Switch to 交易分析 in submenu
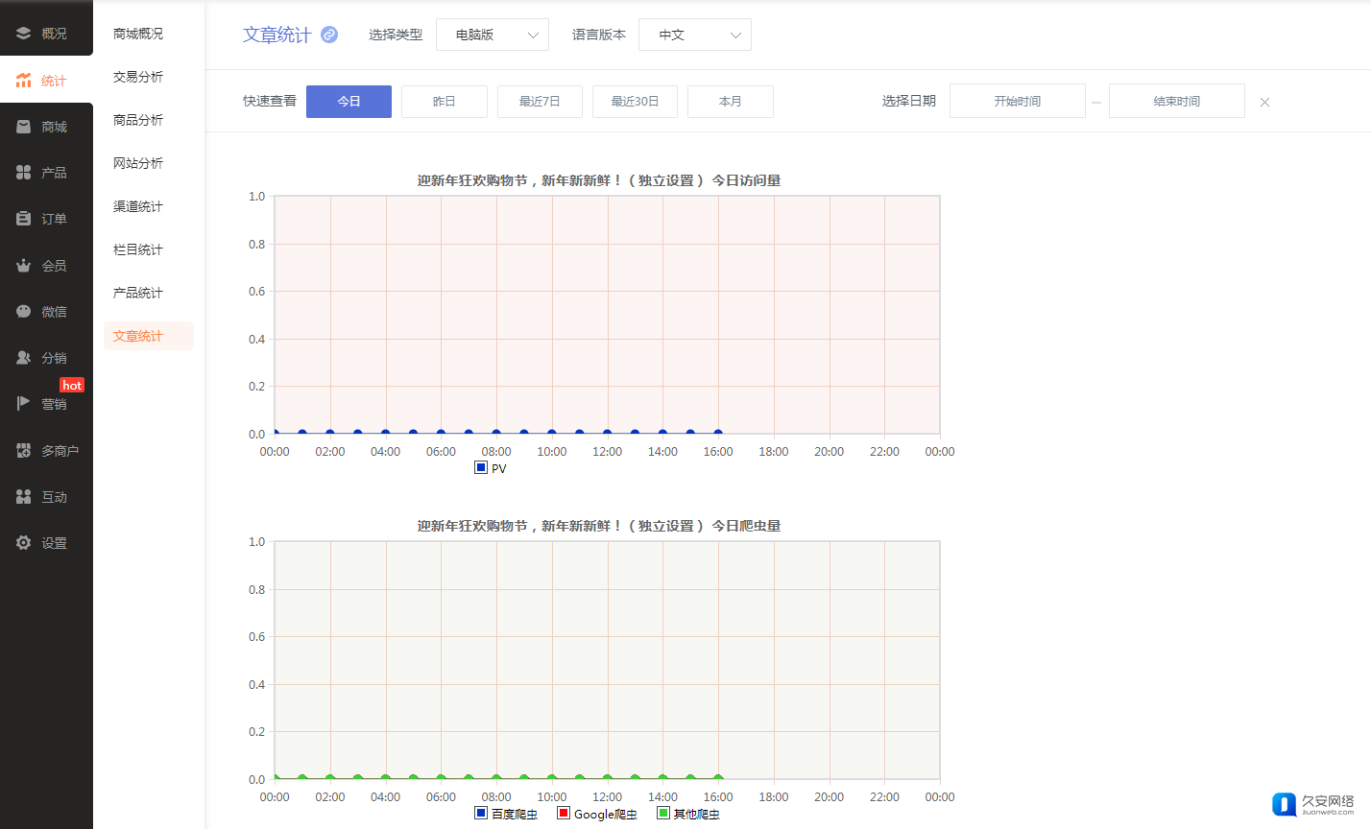 (138, 77)
